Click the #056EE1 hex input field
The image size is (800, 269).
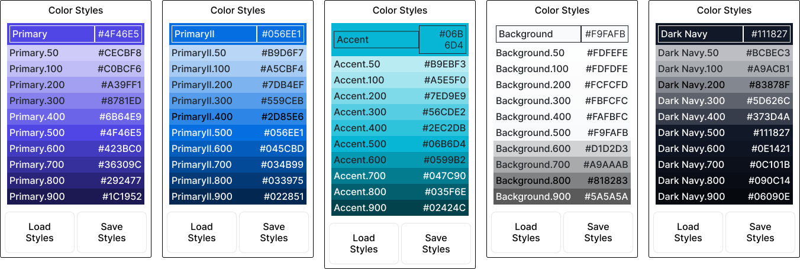pyautogui.click(x=282, y=34)
